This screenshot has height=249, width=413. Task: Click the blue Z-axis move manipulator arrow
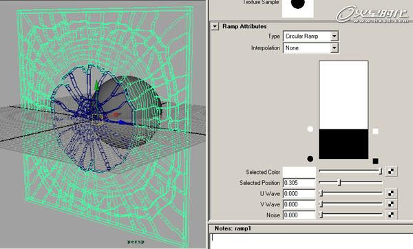122,122
